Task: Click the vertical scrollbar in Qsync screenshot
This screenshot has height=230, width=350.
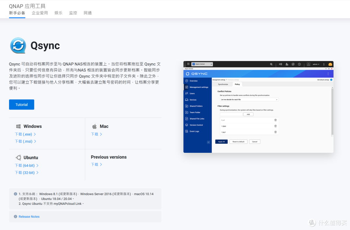Action: tap(332, 112)
